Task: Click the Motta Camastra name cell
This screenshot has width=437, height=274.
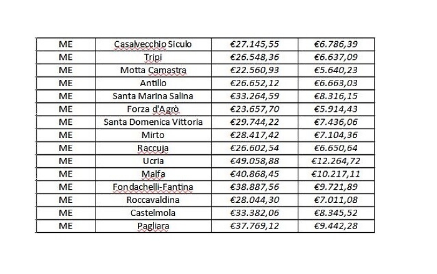Action: point(153,71)
